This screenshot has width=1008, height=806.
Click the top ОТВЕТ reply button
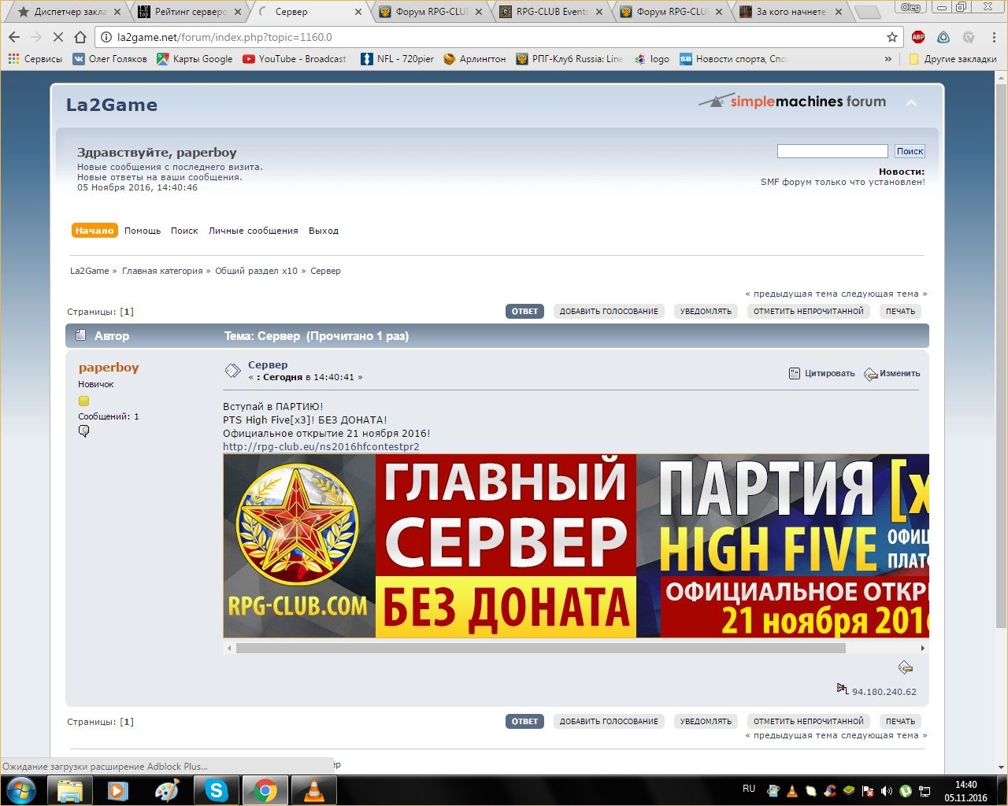pos(524,312)
